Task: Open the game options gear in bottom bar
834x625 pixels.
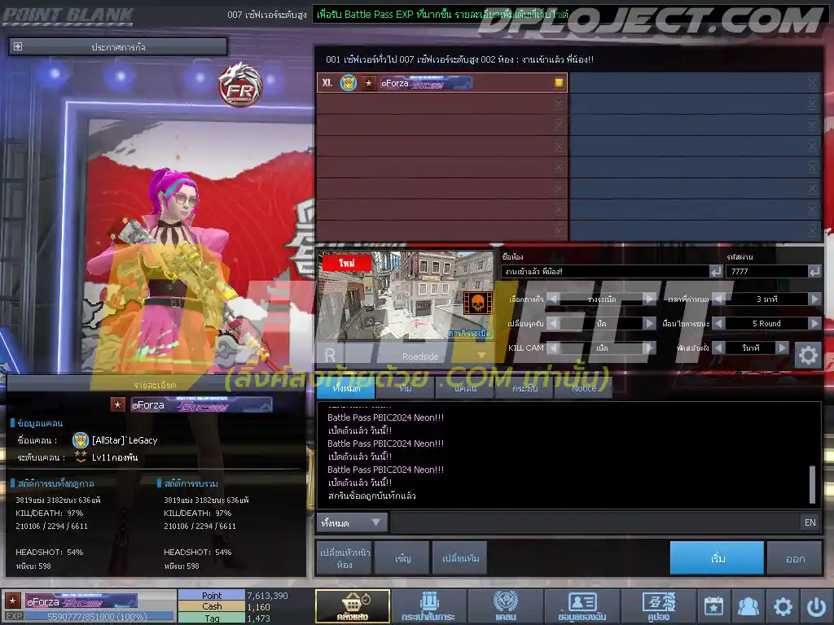Action: 783,606
